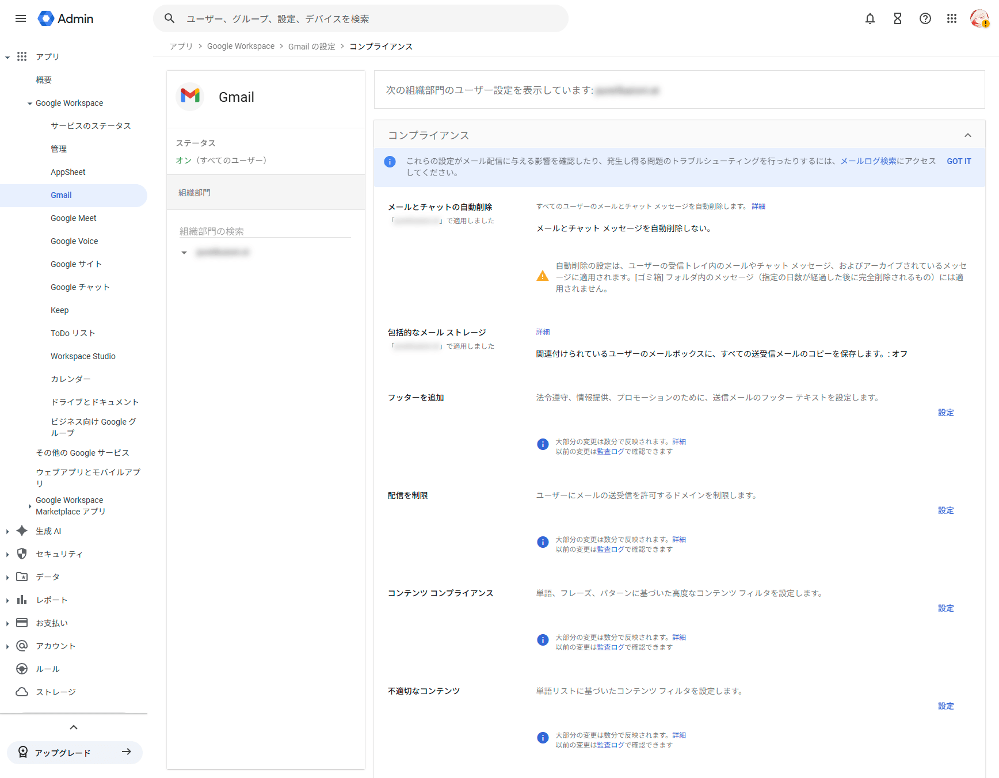This screenshot has width=999, height=778.
Task: Open the main hamburger menu
Action: coord(21,18)
